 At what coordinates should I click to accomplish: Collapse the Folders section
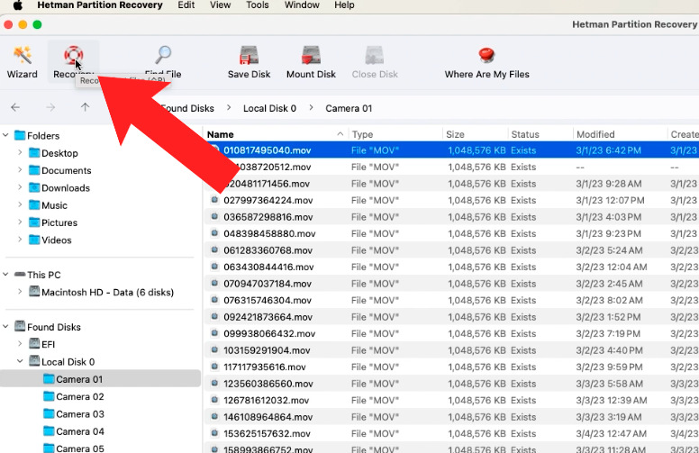click(5, 135)
